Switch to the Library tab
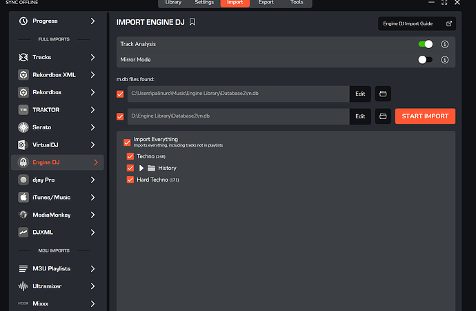 point(173,3)
